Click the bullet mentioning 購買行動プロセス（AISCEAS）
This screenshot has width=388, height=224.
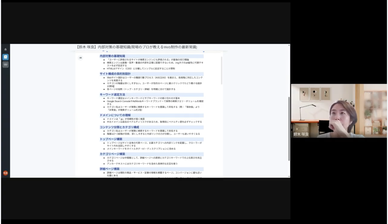[155, 79]
